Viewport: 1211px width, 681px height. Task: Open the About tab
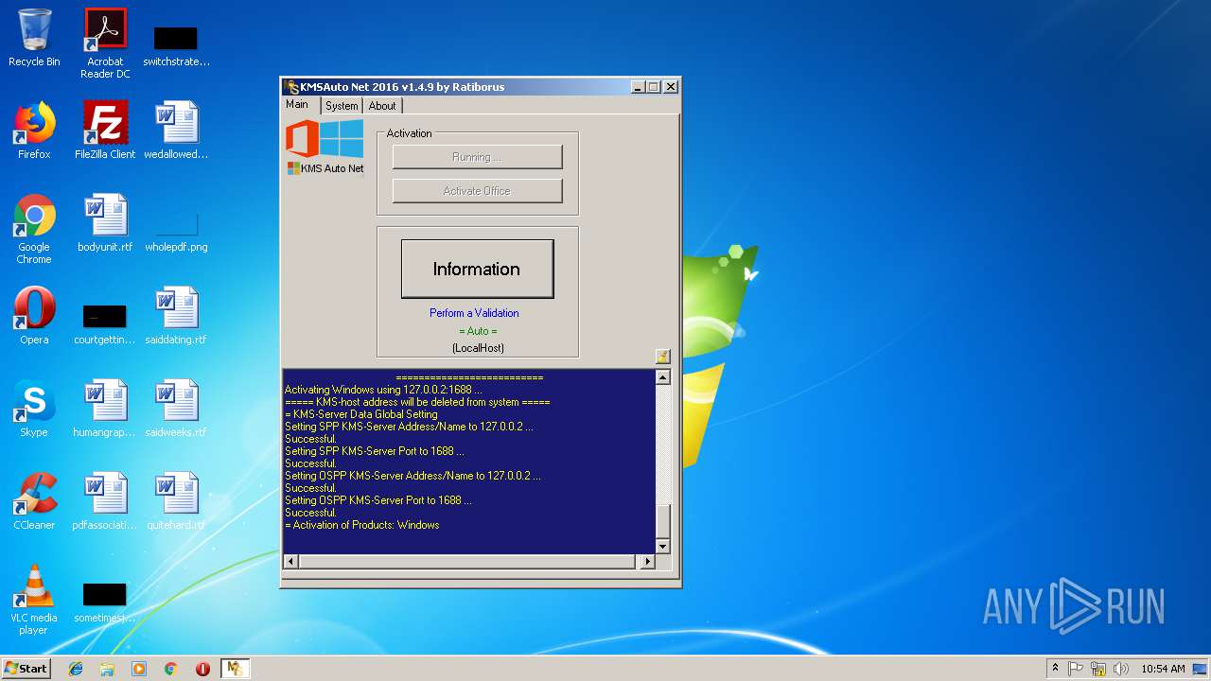click(x=382, y=106)
